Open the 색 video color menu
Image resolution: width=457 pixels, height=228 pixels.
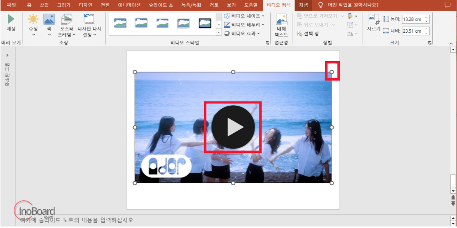[x=49, y=25]
